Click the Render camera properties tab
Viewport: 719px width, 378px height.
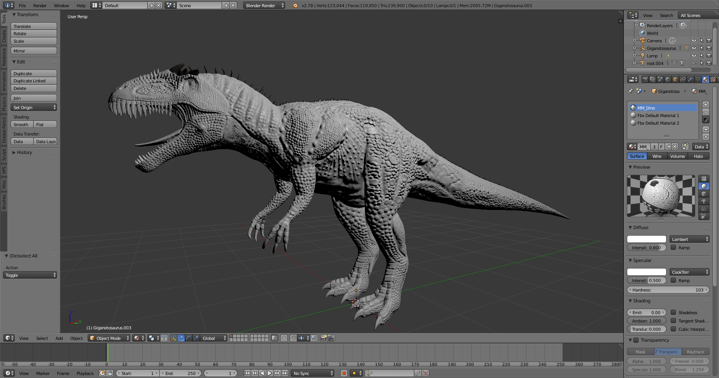tap(645, 79)
